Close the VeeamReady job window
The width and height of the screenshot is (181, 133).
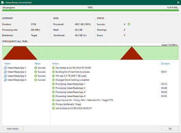178,3
